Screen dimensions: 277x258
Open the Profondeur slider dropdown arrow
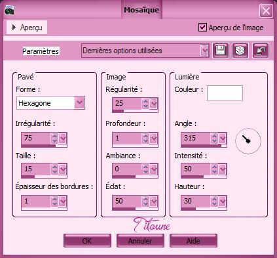tap(154, 139)
